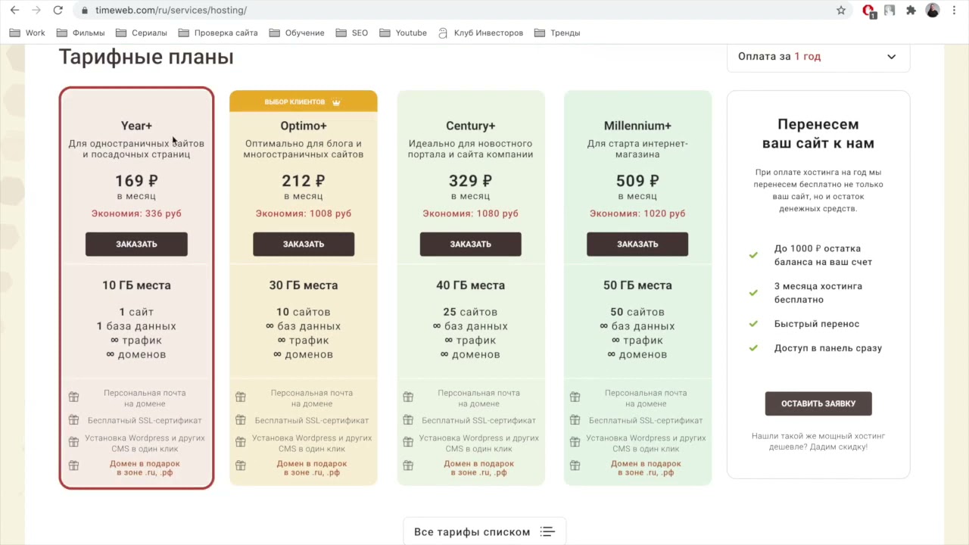Click the red extension icon with badge

coord(868,11)
